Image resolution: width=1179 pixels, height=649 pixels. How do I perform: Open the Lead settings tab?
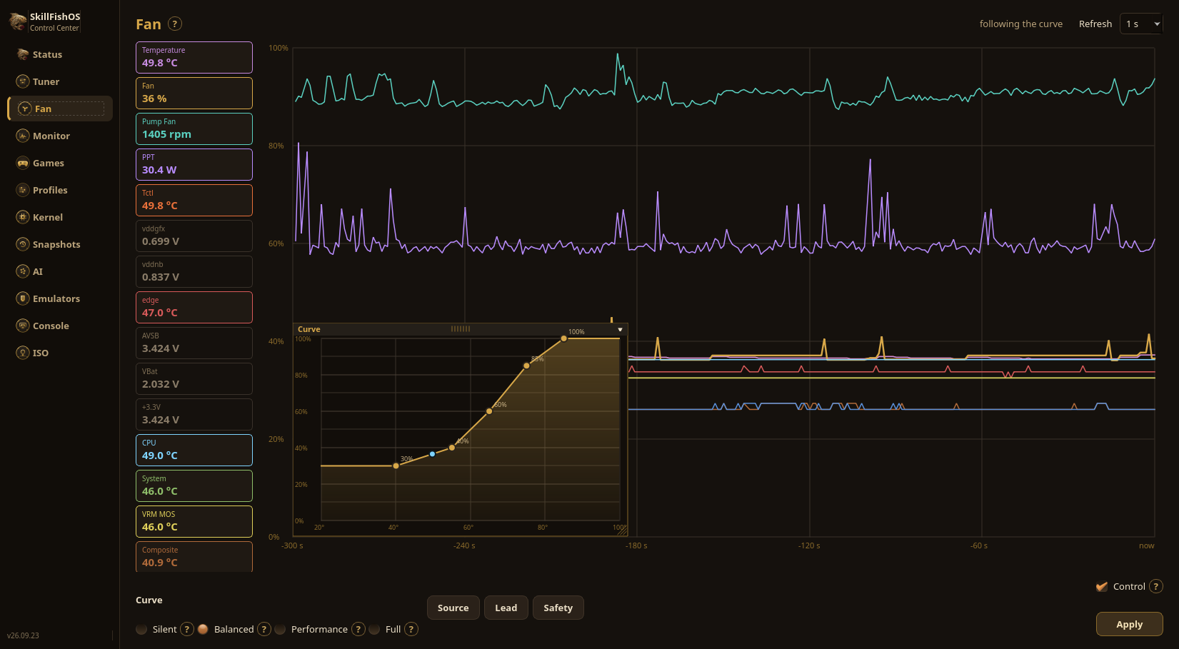click(x=506, y=608)
